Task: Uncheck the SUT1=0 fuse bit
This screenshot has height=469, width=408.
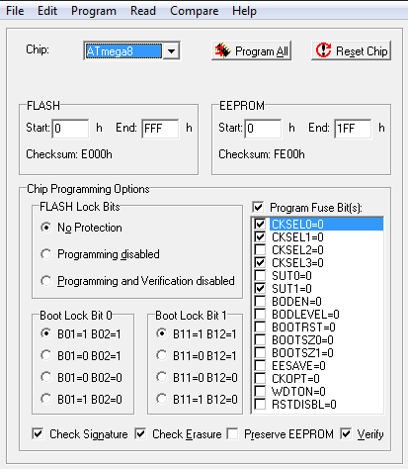Action: pyautogui.click(x=260, y=289)
